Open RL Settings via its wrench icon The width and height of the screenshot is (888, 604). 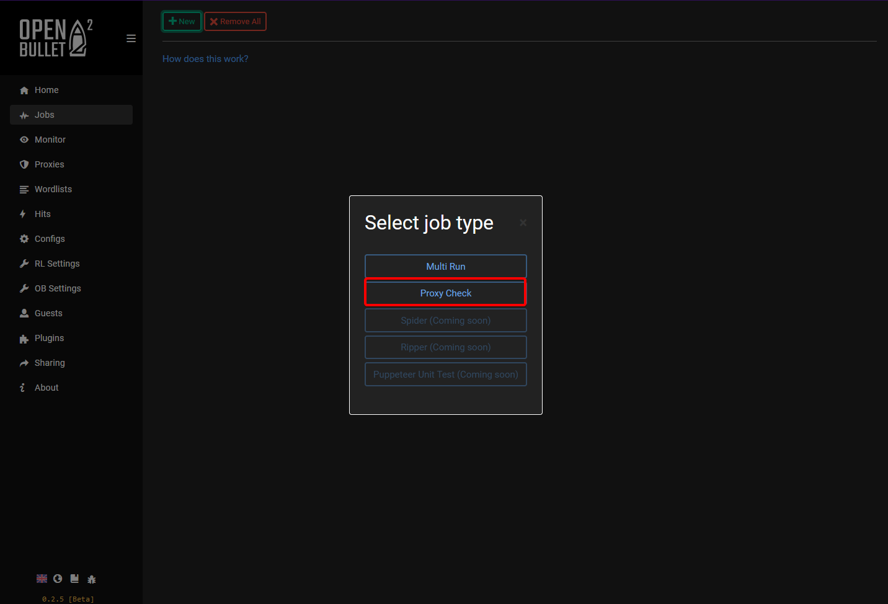24,264
